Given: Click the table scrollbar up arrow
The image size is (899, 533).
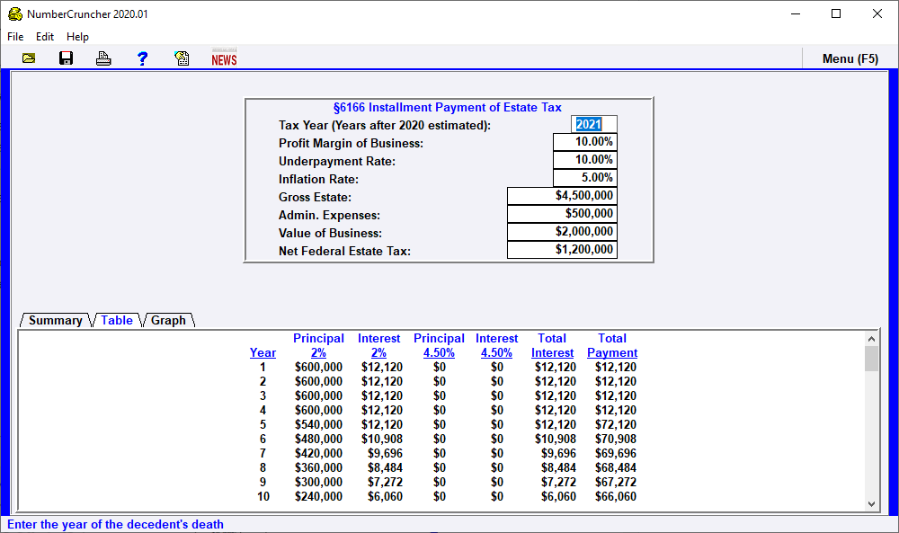Looking at the screenshot, I should tap(871, 339).
